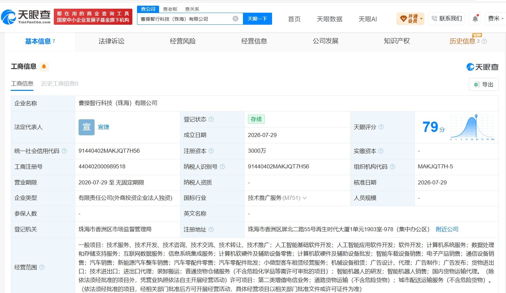Viewport: 506px width, 293px height.
Task: Click registration number 440402000989518
Action: coord(102,166)
